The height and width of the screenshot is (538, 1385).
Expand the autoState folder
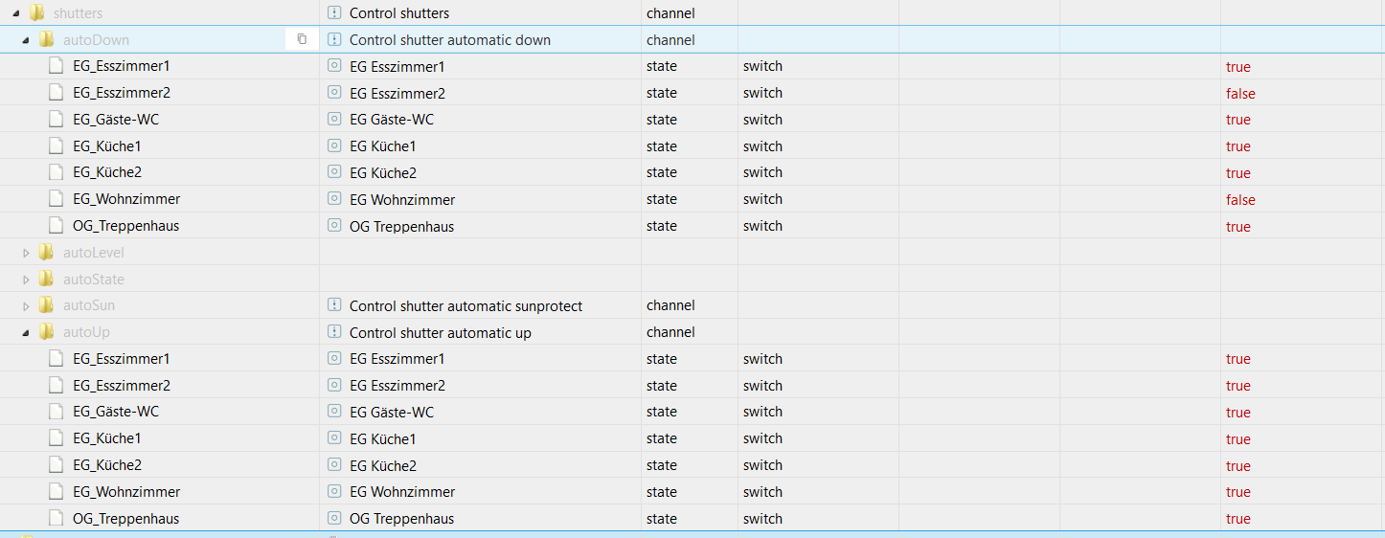(27, 280)
